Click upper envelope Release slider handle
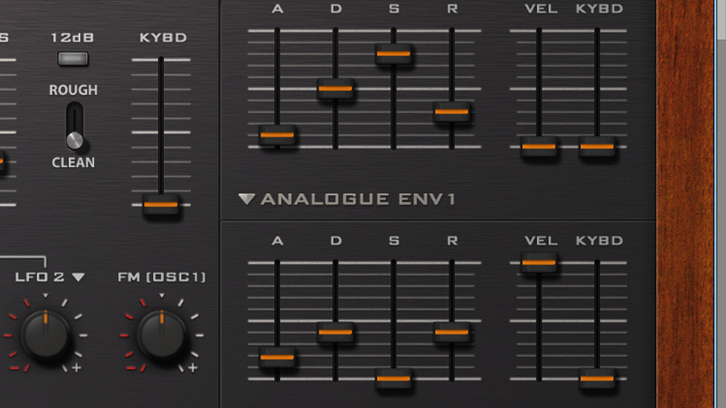 [452, 112]
